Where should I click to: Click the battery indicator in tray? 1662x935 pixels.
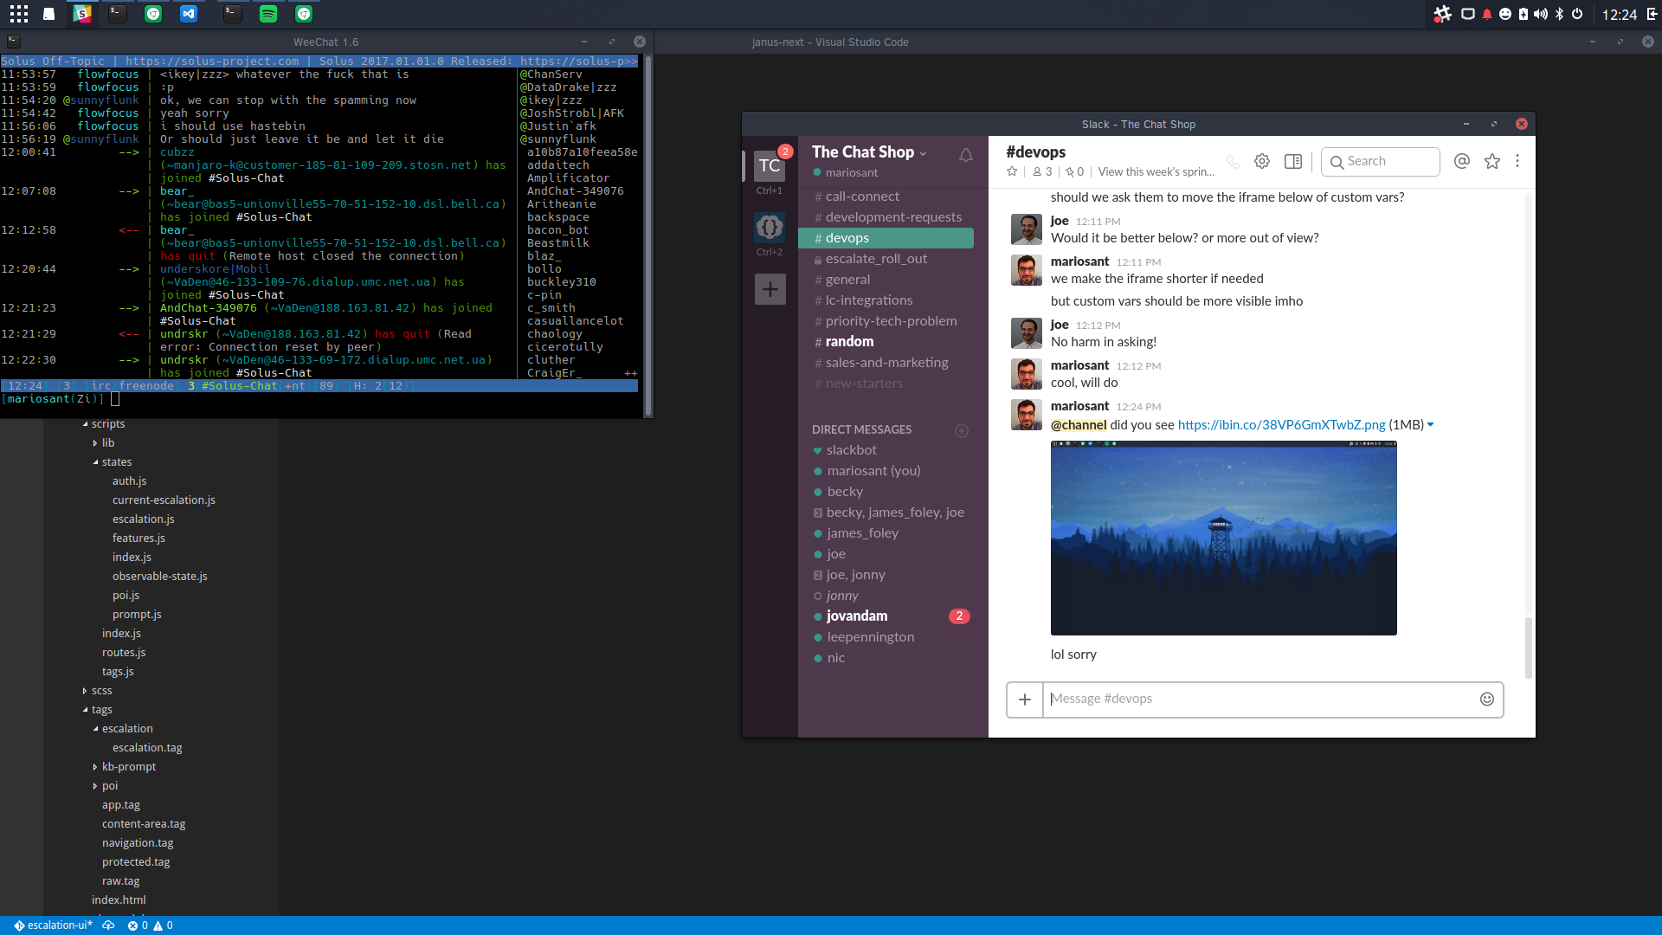point(1523,14)
